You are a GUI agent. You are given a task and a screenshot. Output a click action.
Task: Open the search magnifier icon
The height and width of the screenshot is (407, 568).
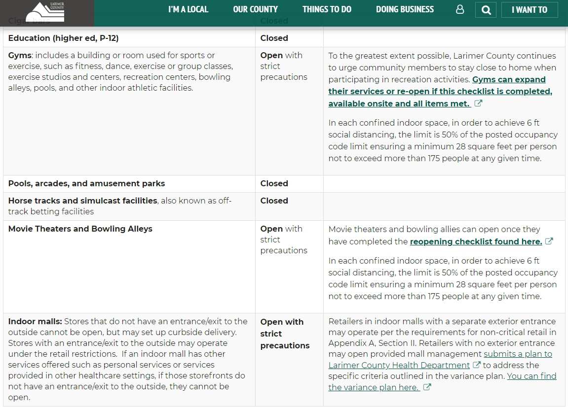pos(486,10)
